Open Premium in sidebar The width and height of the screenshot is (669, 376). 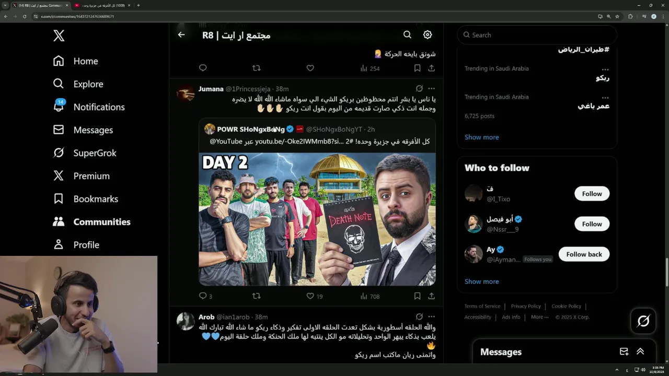click(82, 176)
